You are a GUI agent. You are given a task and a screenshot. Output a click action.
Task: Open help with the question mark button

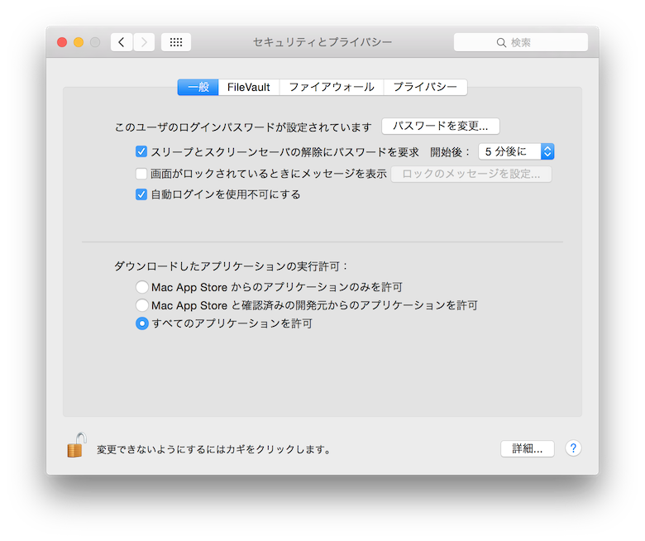(573, 448)
